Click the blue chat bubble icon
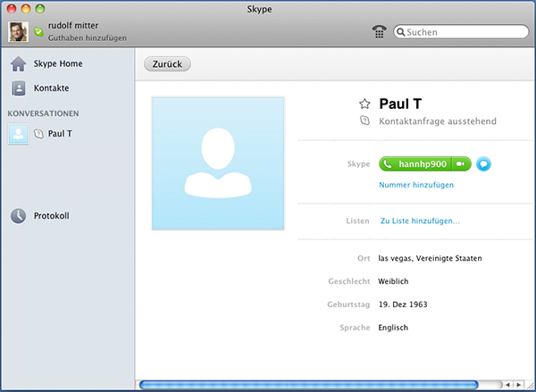This screenshot has width=536, height=392. [x=483, y=164]
